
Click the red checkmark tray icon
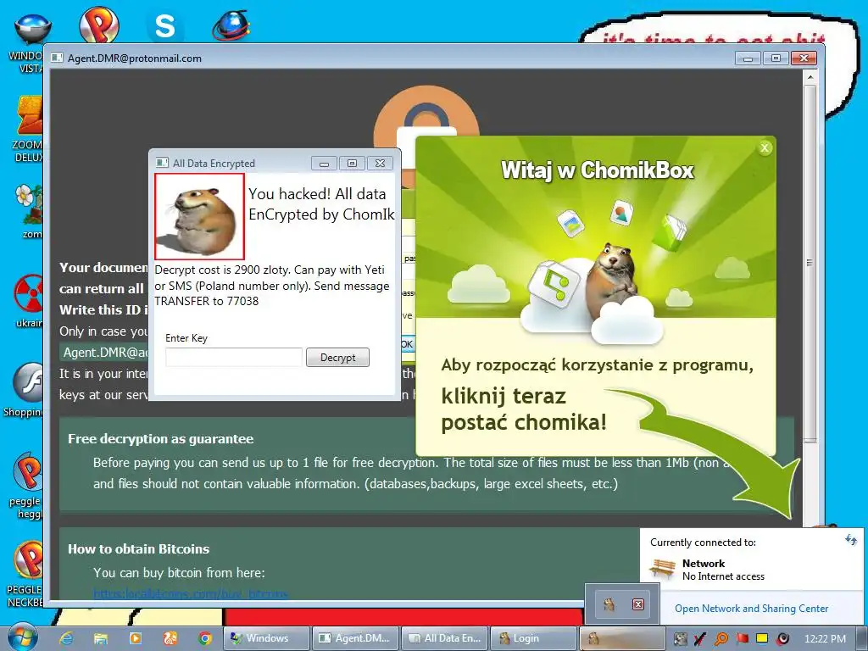point(699,639)
